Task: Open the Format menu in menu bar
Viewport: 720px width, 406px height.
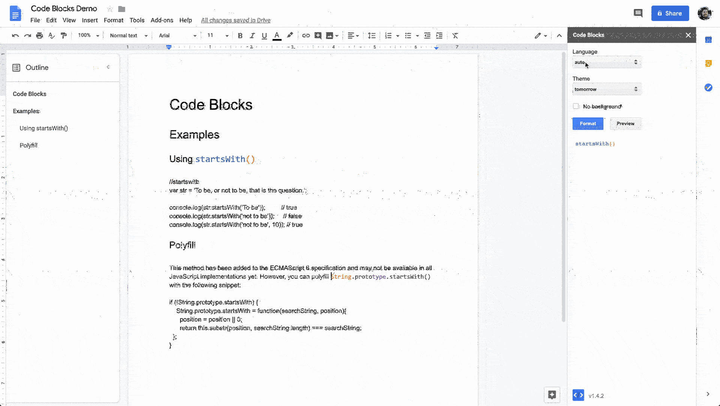Action: point(113,20)
